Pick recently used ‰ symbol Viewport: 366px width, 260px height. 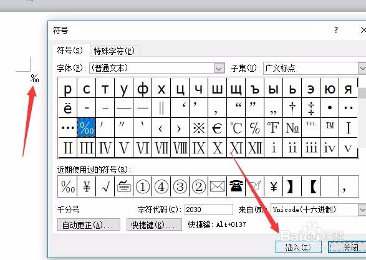click(x=68, y=186)
